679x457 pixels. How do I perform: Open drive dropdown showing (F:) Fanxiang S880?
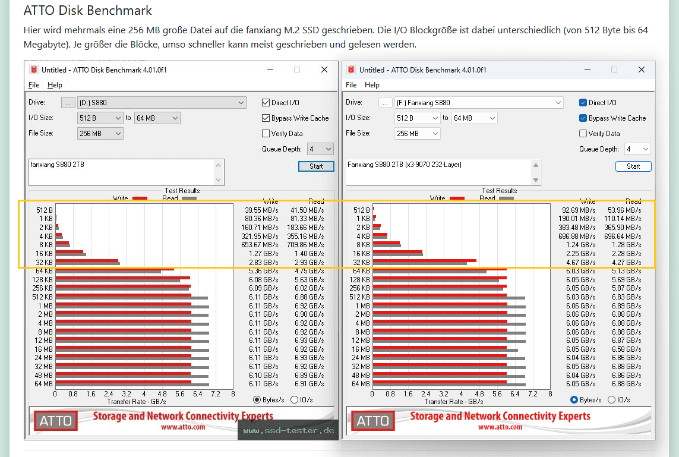479,103
